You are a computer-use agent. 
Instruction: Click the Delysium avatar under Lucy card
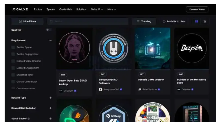(61, 91)
